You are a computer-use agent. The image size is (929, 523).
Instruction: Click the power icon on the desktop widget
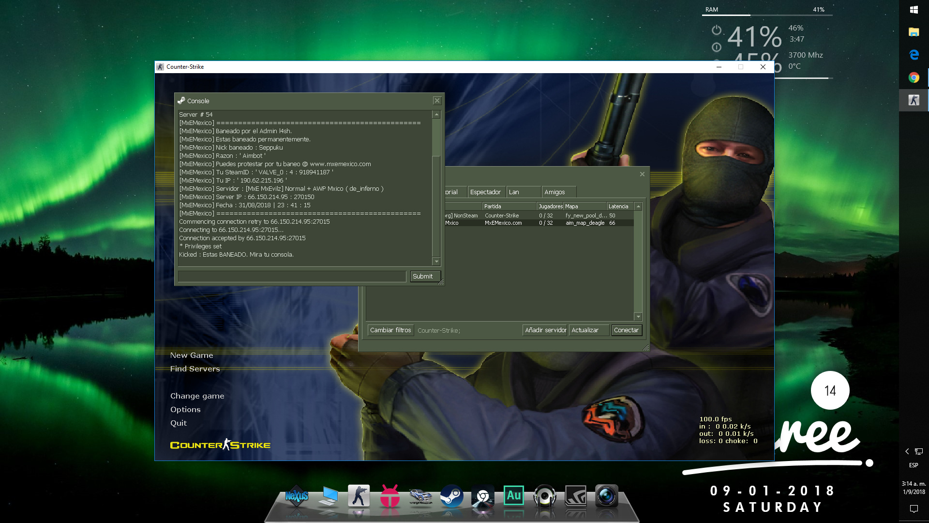pyautogui.click(x=717, y=30)
